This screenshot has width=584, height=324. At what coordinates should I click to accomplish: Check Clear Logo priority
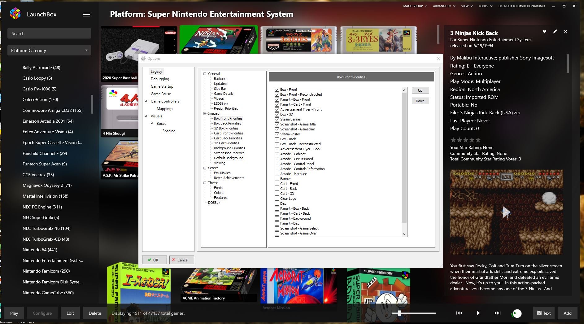point(277,199)
